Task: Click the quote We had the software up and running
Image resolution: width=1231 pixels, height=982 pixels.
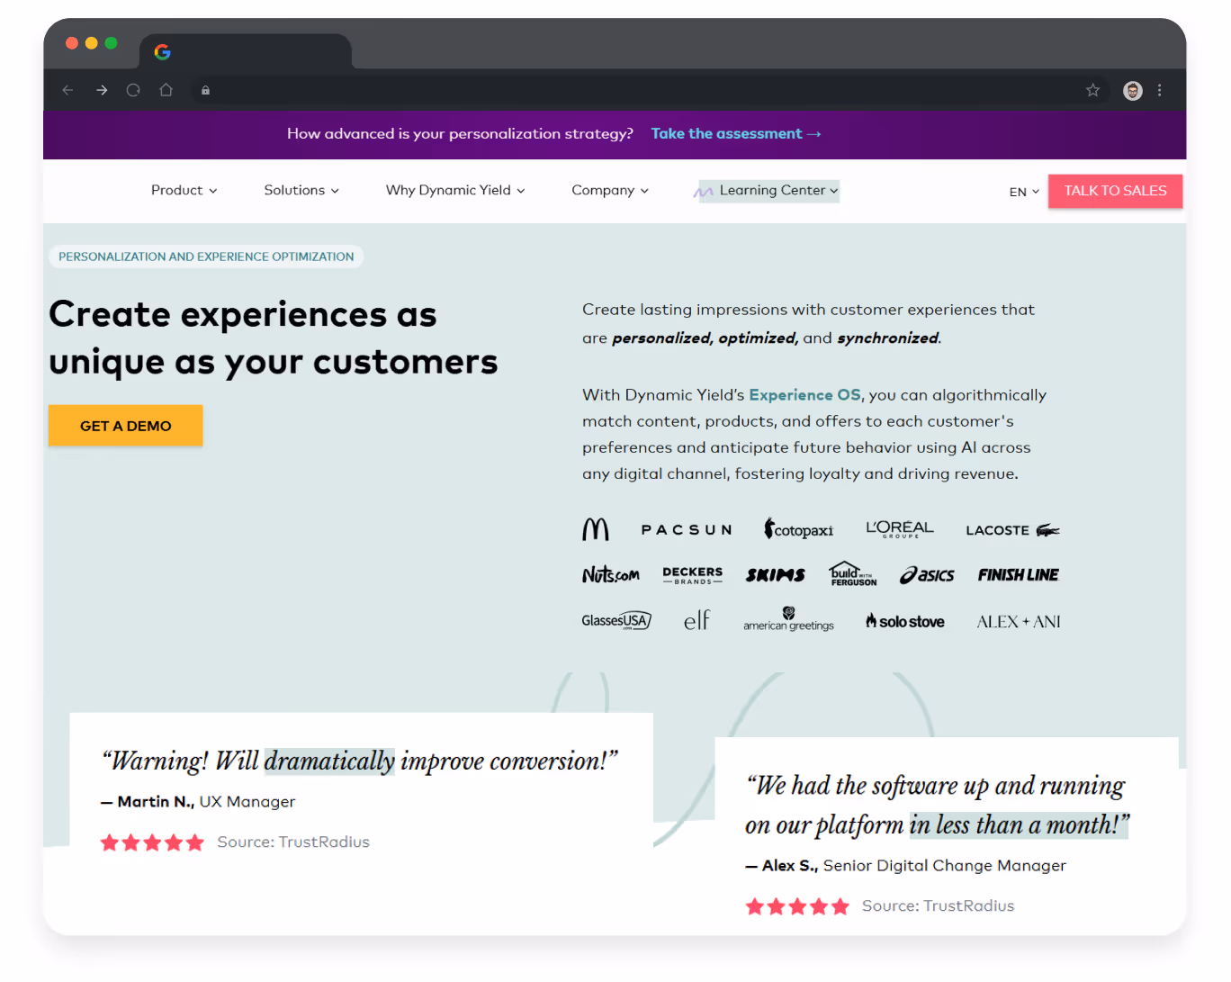Action: coord(937,805)
